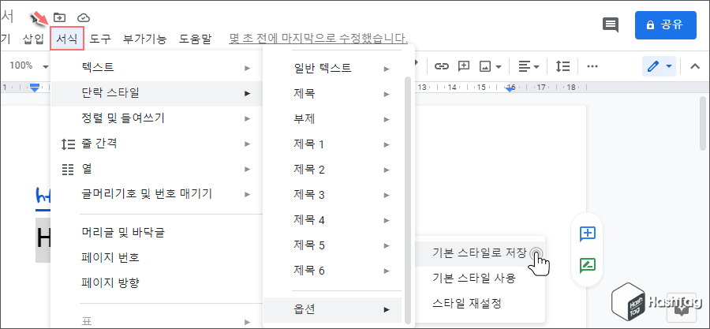The width and height of the screenshot is (710, 329).
Task: Click the blue 공유 share button
Action: pos(665,25)
